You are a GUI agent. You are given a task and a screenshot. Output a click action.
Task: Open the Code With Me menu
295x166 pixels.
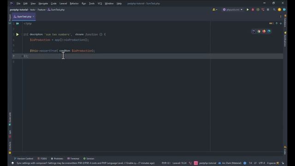coord(215,10)
